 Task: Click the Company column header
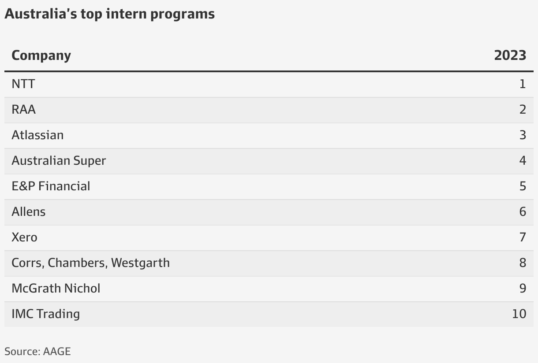(41, 56)
